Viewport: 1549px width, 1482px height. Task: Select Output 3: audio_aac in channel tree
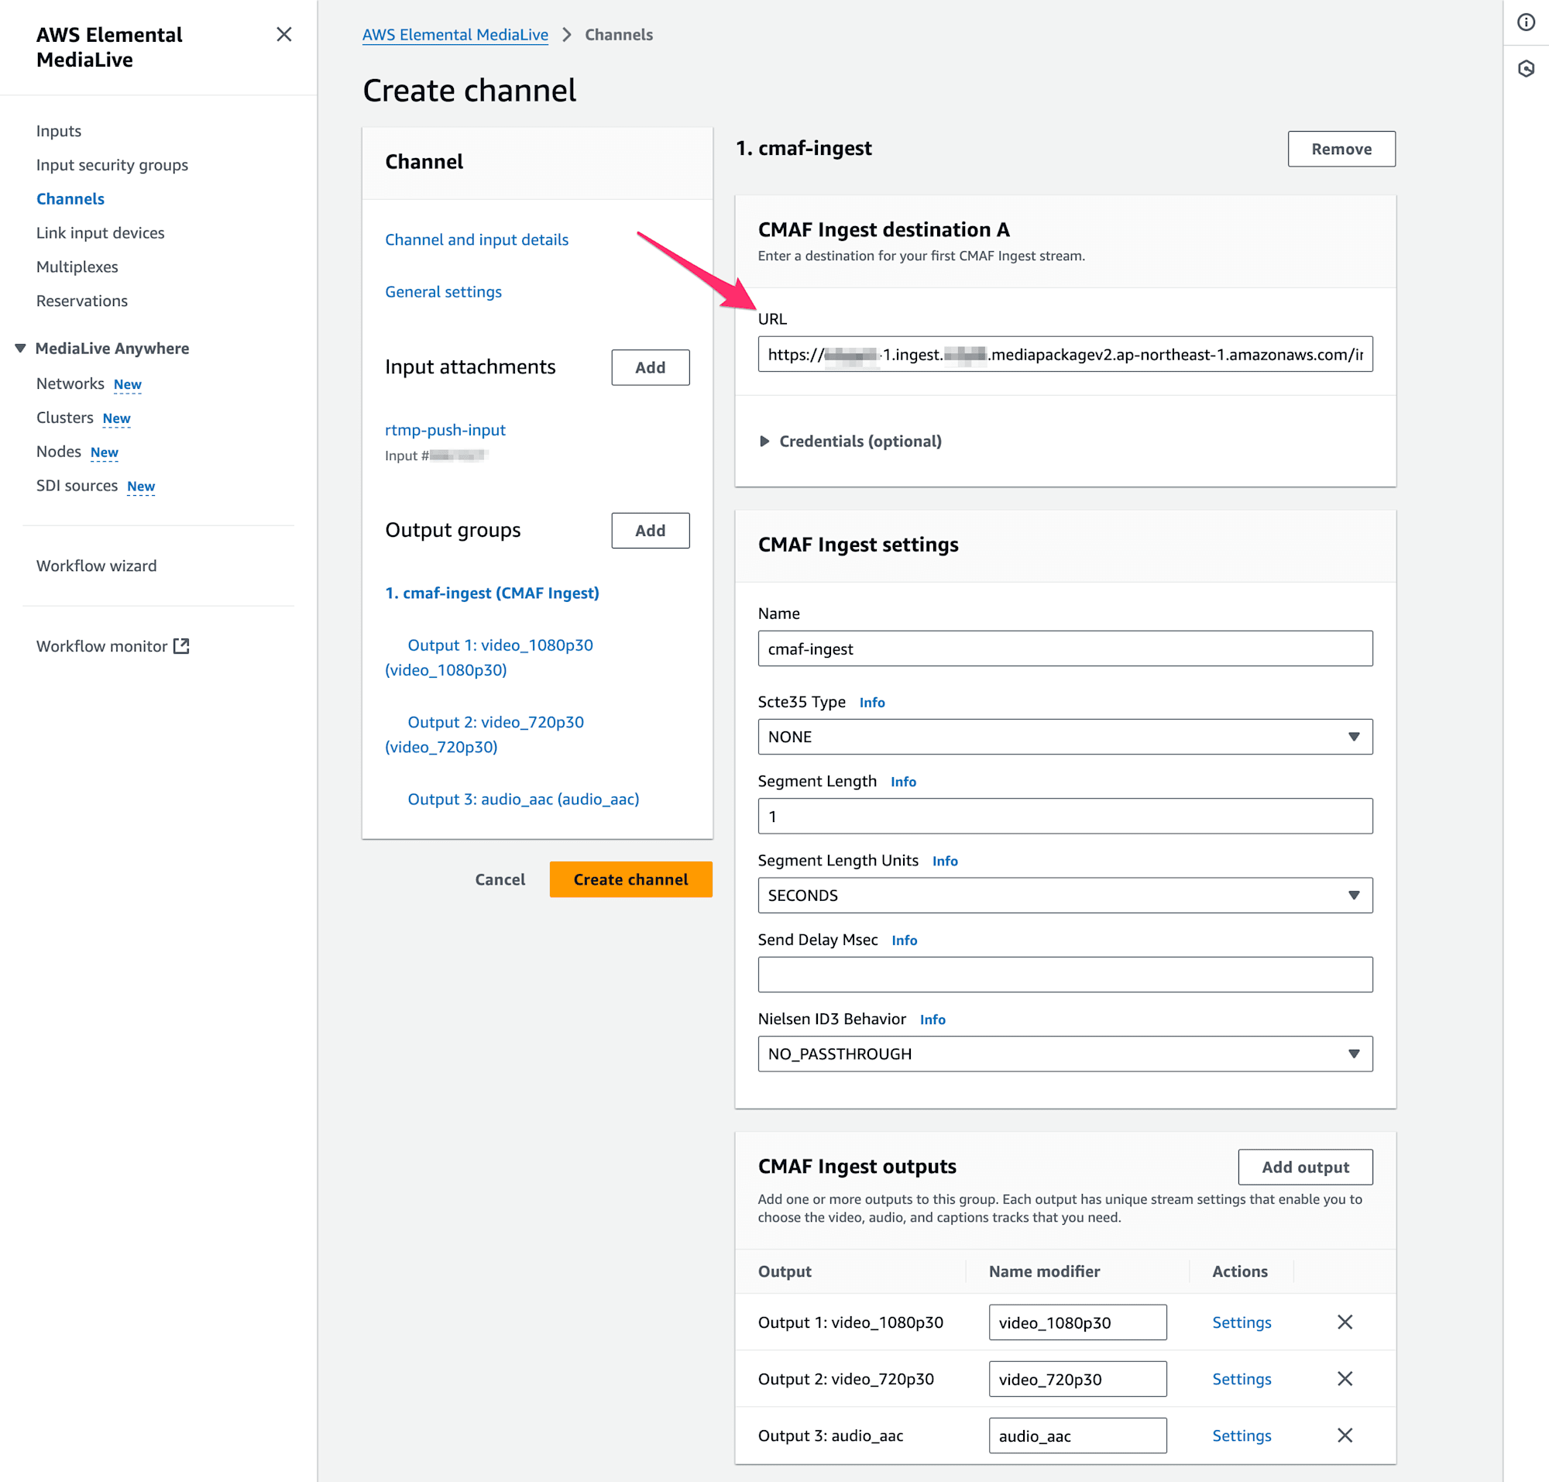click(x=523, y=799)
